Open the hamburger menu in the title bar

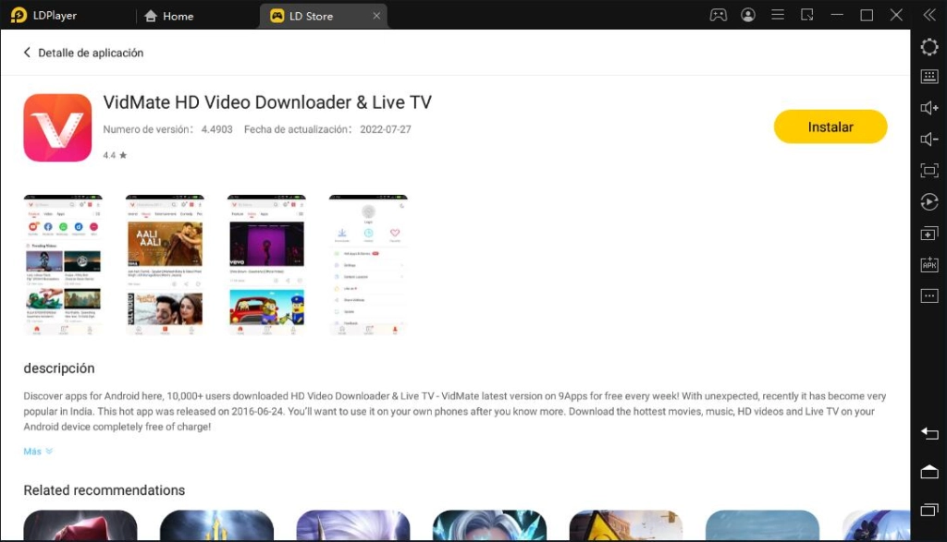click(778, 15)
